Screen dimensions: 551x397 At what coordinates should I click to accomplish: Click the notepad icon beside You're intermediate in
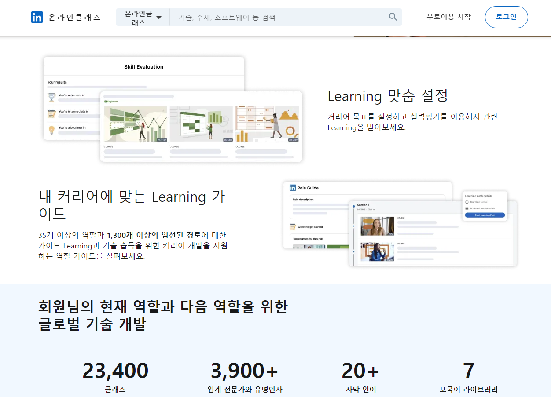(51, 113)
